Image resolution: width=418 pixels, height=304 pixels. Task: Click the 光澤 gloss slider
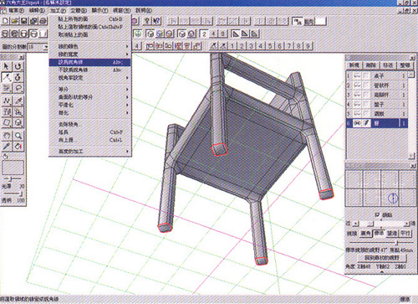click(x=13, y=179)
